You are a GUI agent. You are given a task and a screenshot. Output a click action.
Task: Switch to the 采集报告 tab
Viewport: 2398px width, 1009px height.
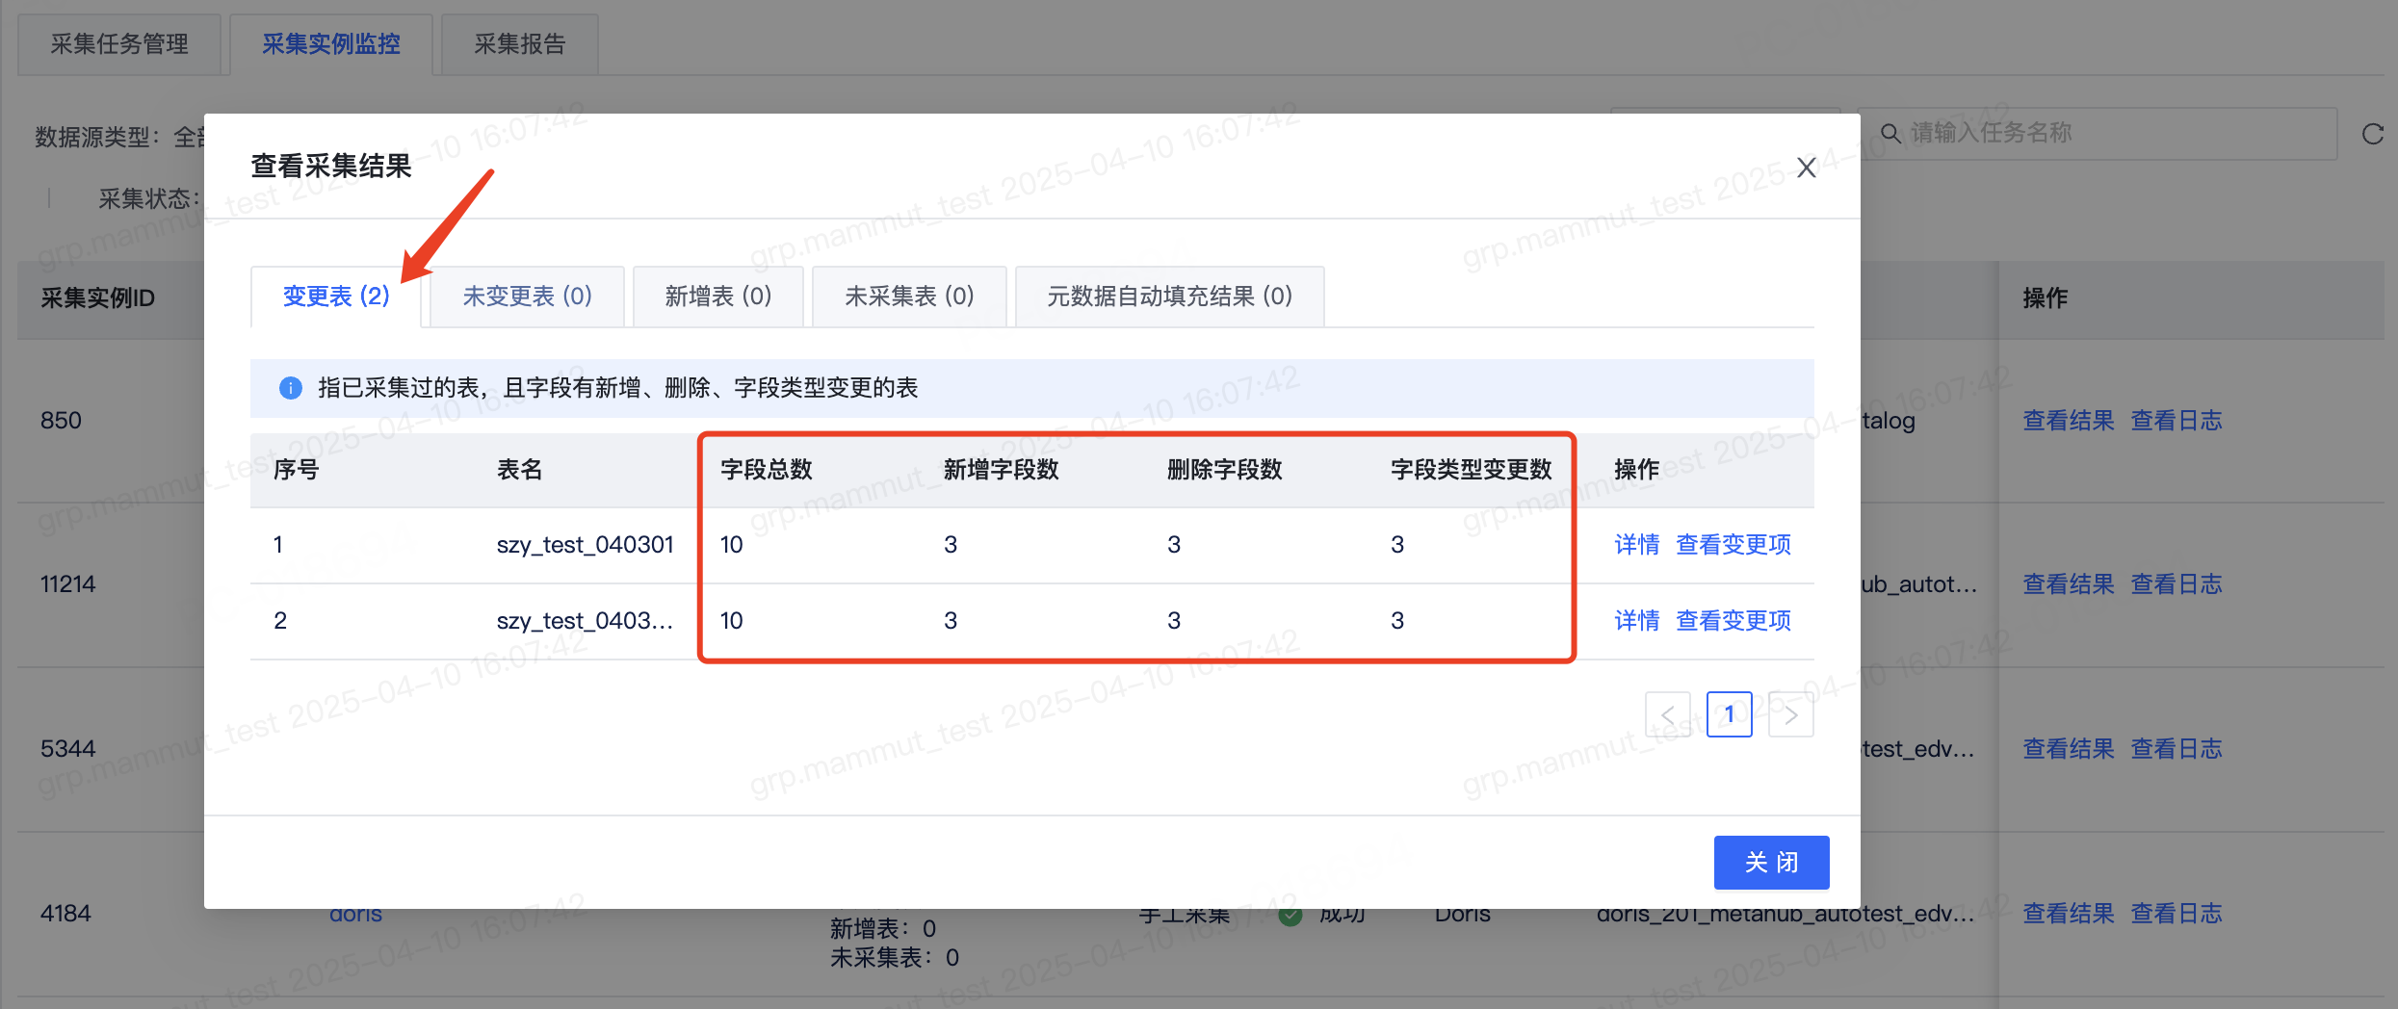519,43
